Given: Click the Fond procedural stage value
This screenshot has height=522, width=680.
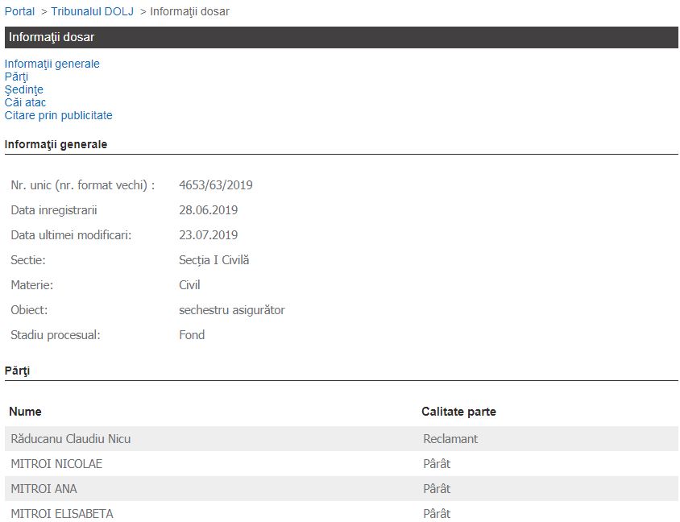Looking at the screenshot, I should (192, 335).
